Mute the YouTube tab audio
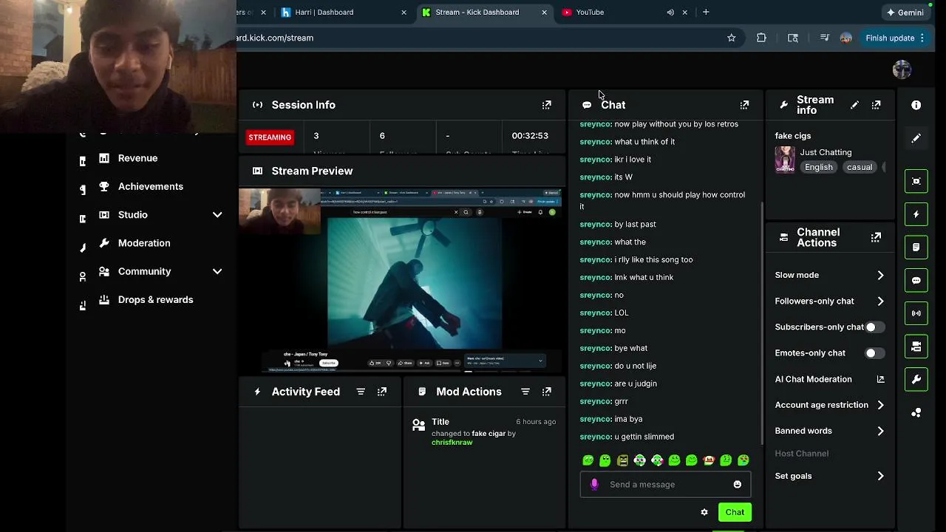 click(x=670, y=13)
